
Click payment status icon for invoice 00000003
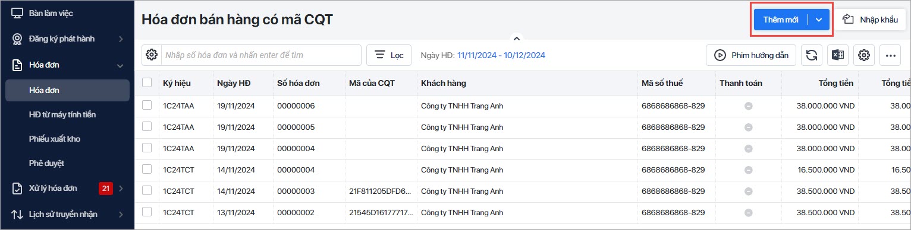(749, 191)
